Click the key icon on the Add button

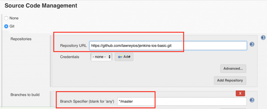[120, 57]
